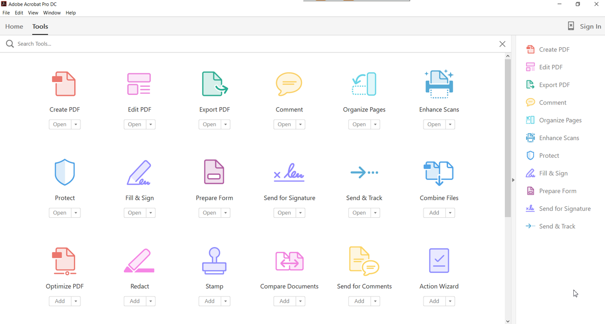Click Open button under Enhance Scans
Viewport: 605px width, 324px height.
click(x=434, y=125)
